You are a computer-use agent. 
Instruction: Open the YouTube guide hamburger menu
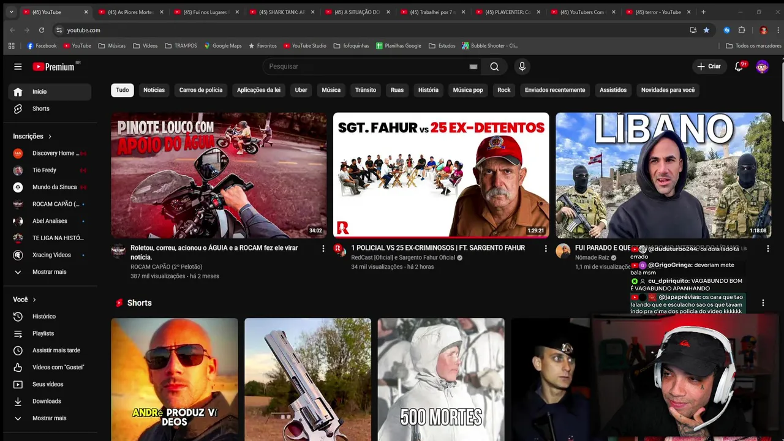18,66
